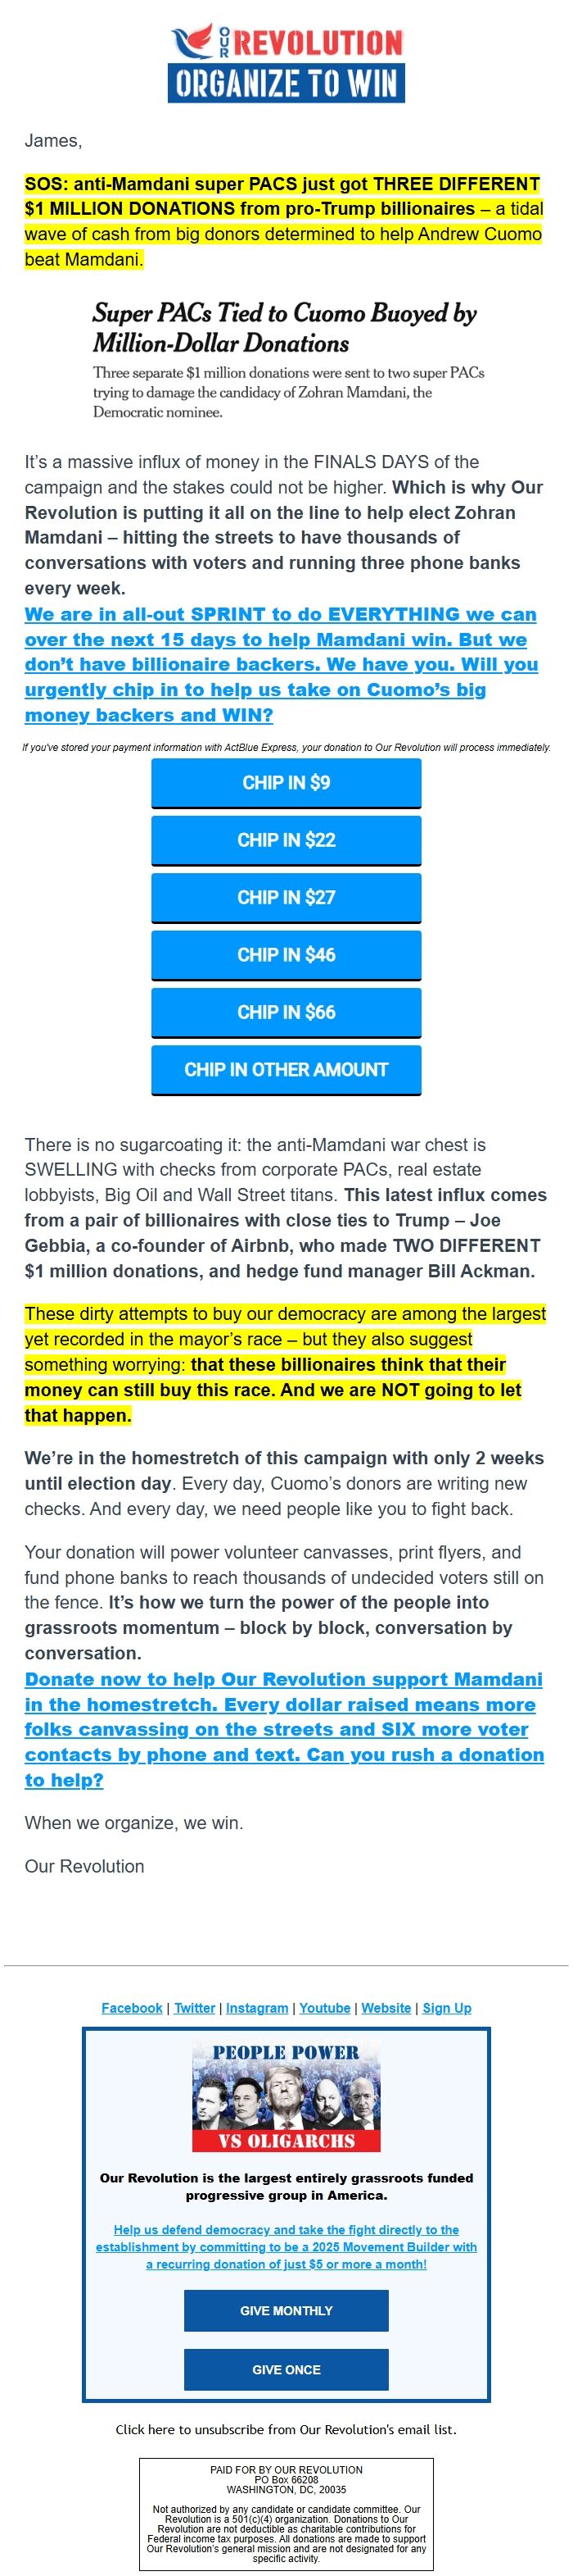Open the Instagram footer link
573x2576 pixels.
point(256,2008)
